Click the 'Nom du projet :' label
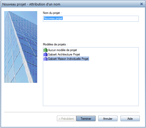Image resolution: width=146 pixels, height=128 pixels. pos(52,13)
